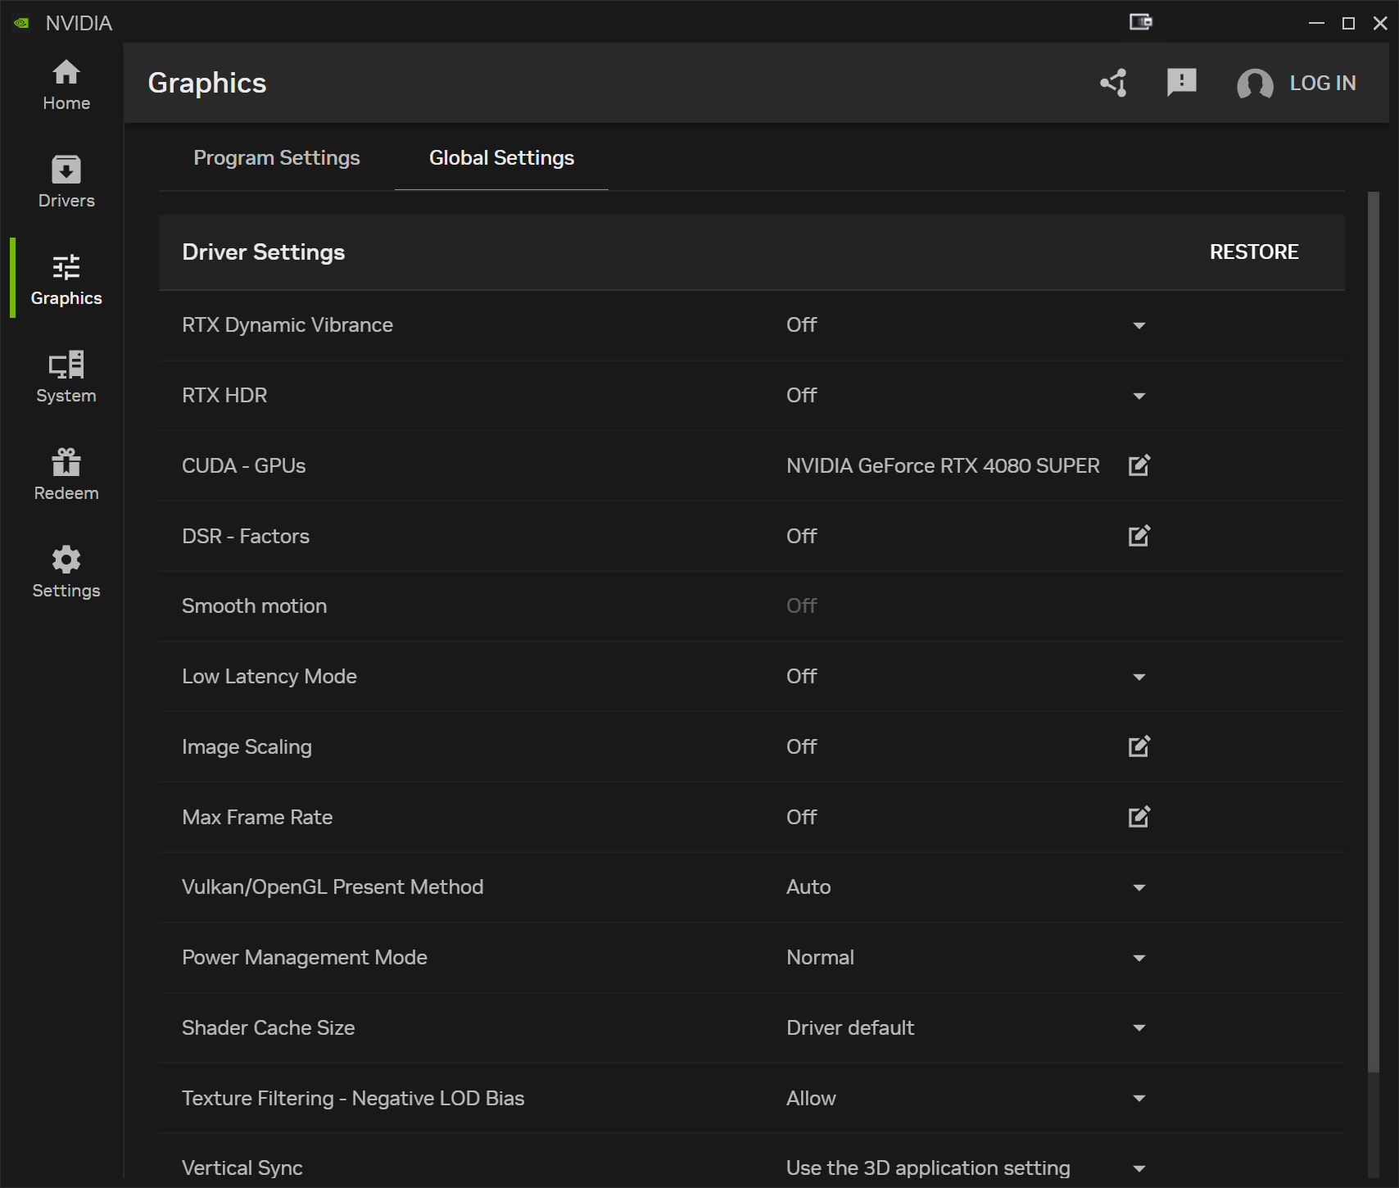Click the user avatar icon

tap(1255, 84)
